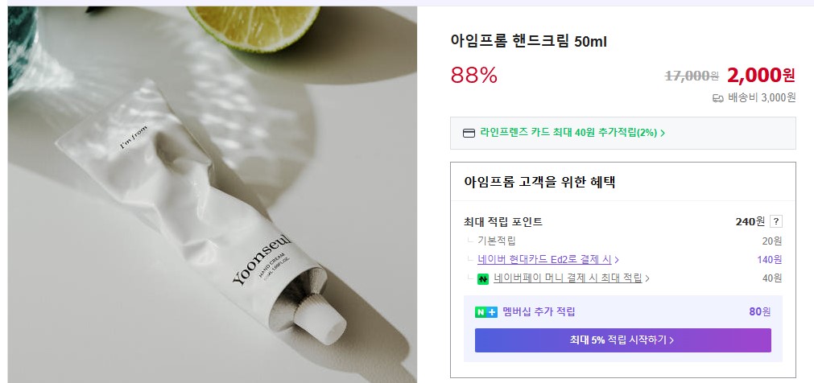
Task: Open the 라인프렌즈 카드 추가적립 link
Action: [x=568, y=133]
